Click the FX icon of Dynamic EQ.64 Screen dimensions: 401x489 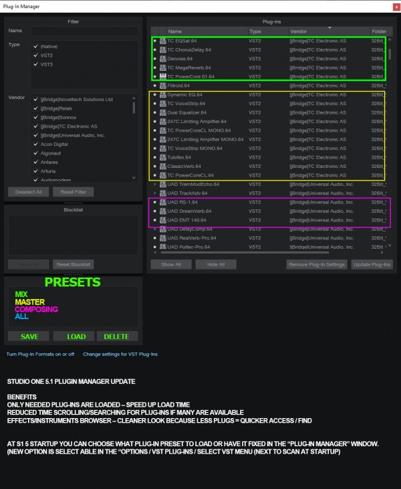point(162,95)
